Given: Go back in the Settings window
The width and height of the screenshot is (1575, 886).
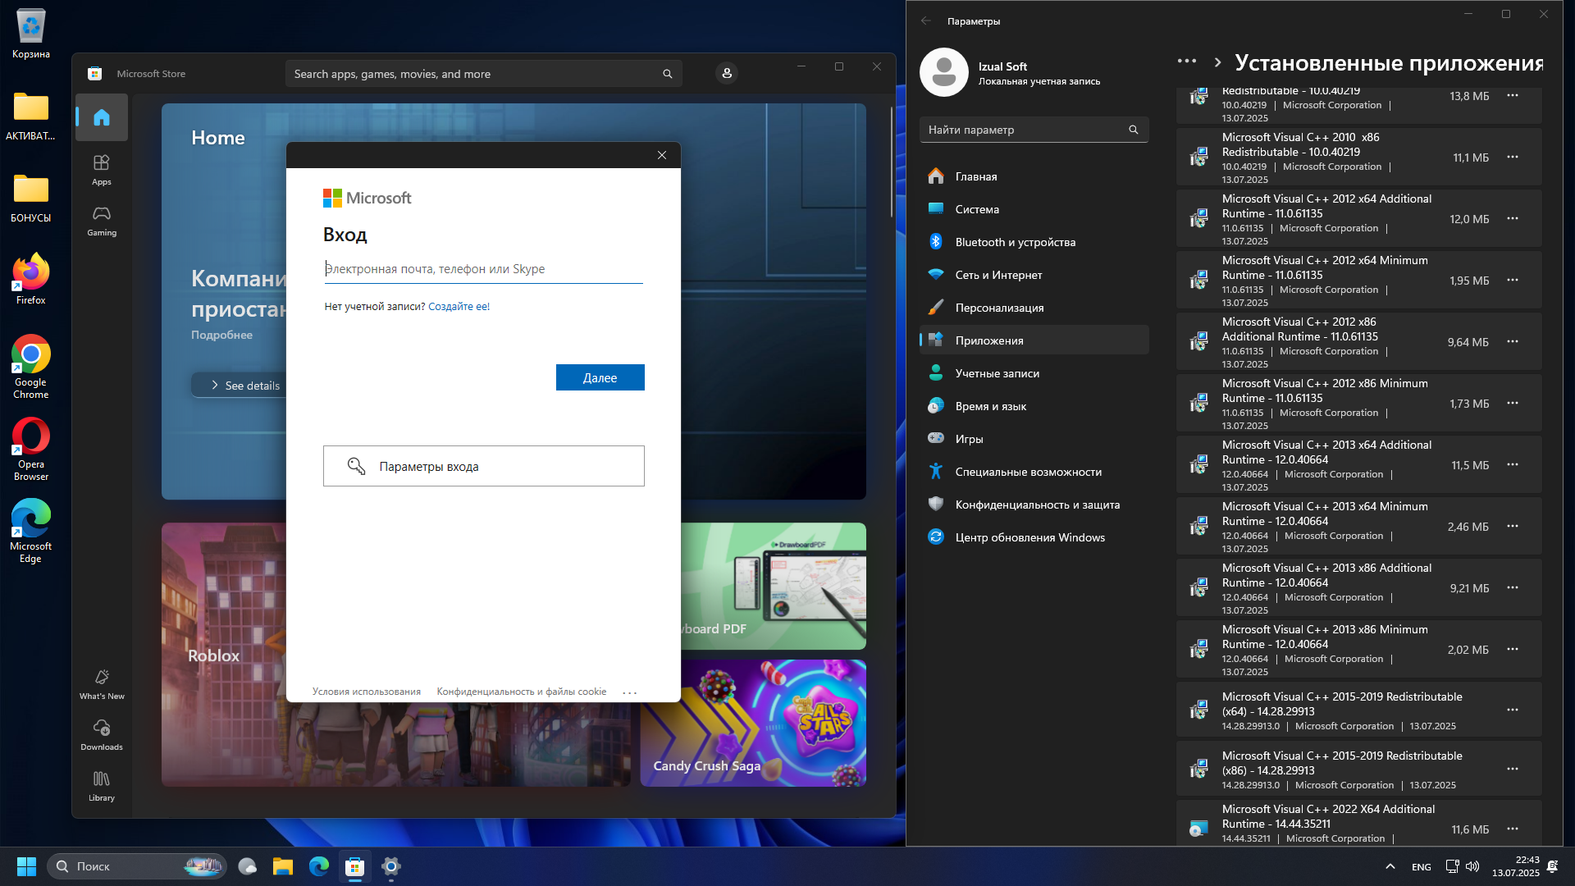Looking at the screenshot, I should tap(926, 21).
